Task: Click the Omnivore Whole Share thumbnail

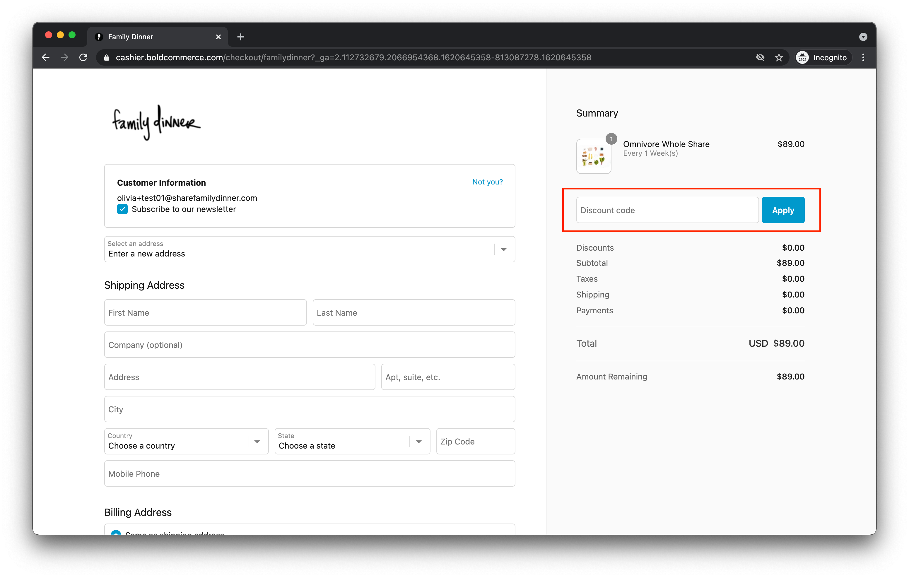Action: 593,156
